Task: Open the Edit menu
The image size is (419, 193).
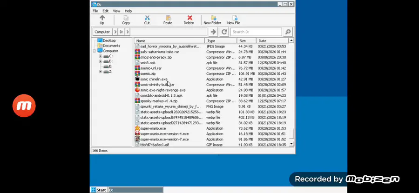Action: click(x=105, y=11)
